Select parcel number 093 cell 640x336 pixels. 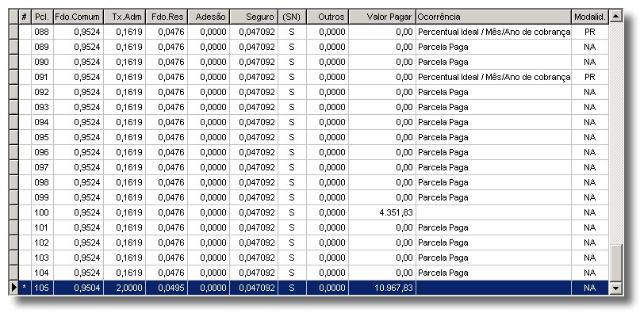point(42,107)
